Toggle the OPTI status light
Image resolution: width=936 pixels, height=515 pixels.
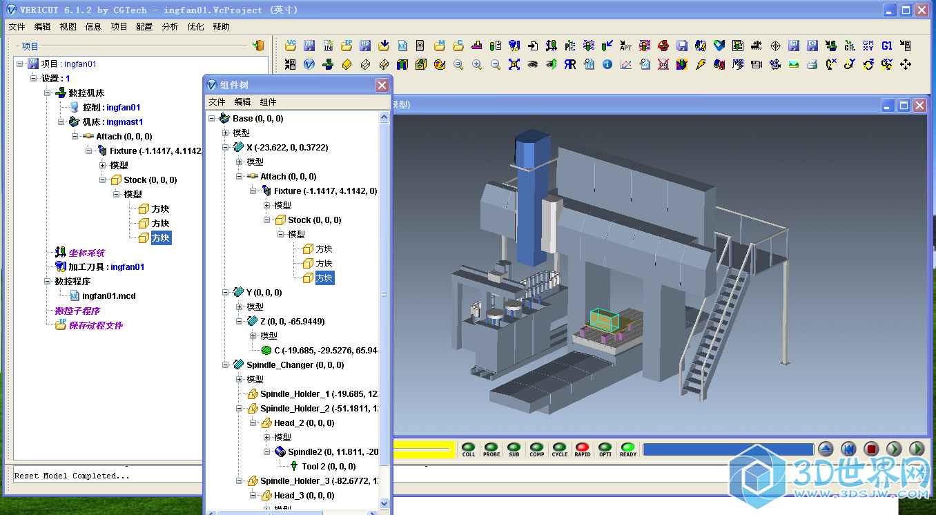(605, 449)
